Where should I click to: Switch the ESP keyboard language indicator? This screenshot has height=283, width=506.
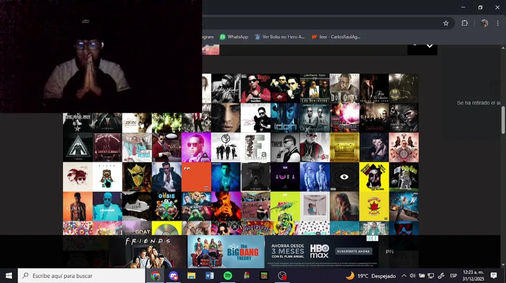[x=454, y=276]
